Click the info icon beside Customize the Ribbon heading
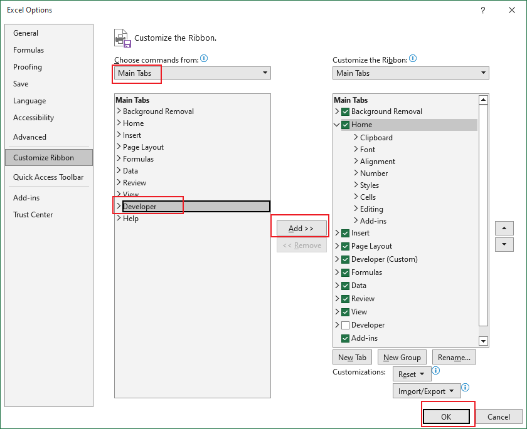 413,59
